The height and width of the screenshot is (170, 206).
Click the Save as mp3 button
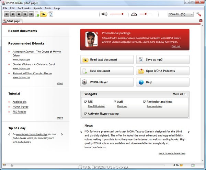163,60
